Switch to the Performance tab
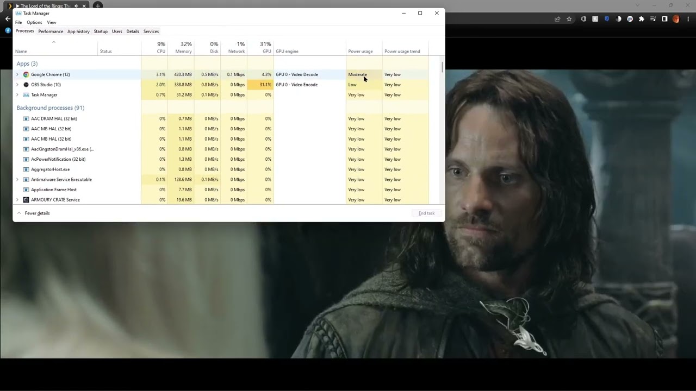 pos(51,31)
